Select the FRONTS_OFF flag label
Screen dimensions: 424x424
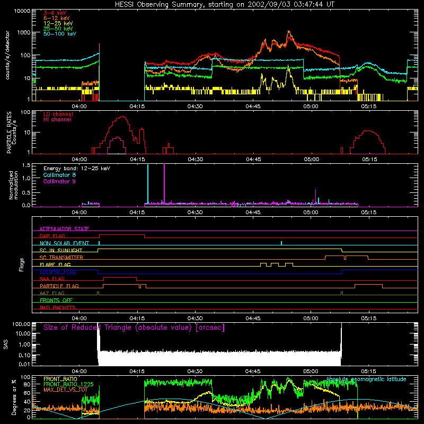pyautogui.click(x=56, y=300)
